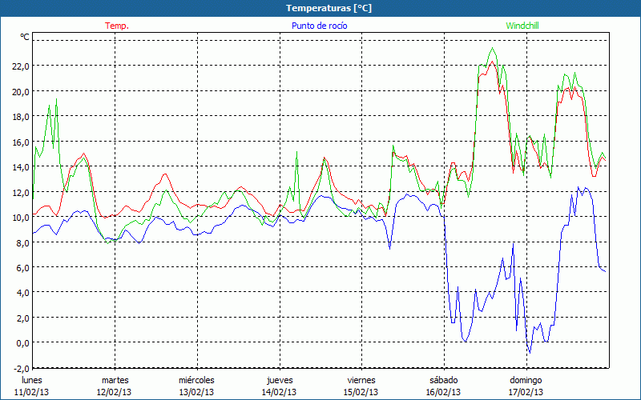641x400 pixels.
Task: Click the °C unit label on y-axis
Action: pyautogui.click(x=25, y=37)
